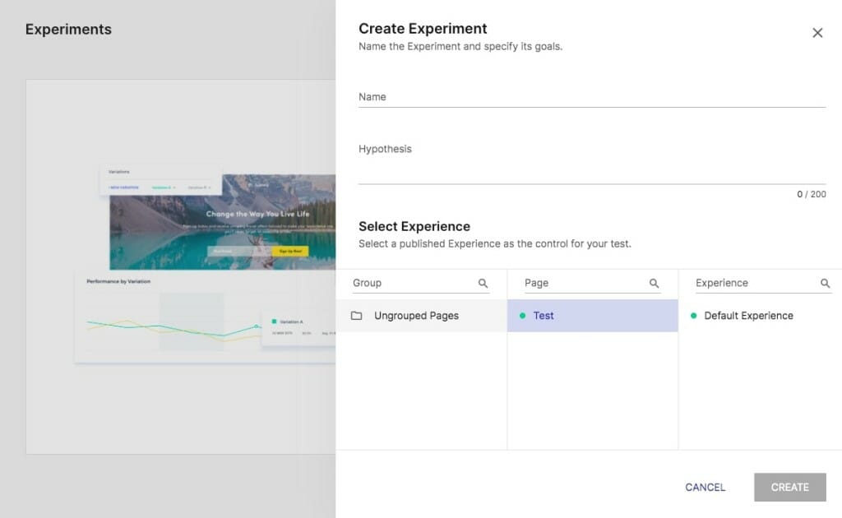The width and height of the screenshot is (842, 518).
Task: Select the Test page row
Action: tap(592, 316)
